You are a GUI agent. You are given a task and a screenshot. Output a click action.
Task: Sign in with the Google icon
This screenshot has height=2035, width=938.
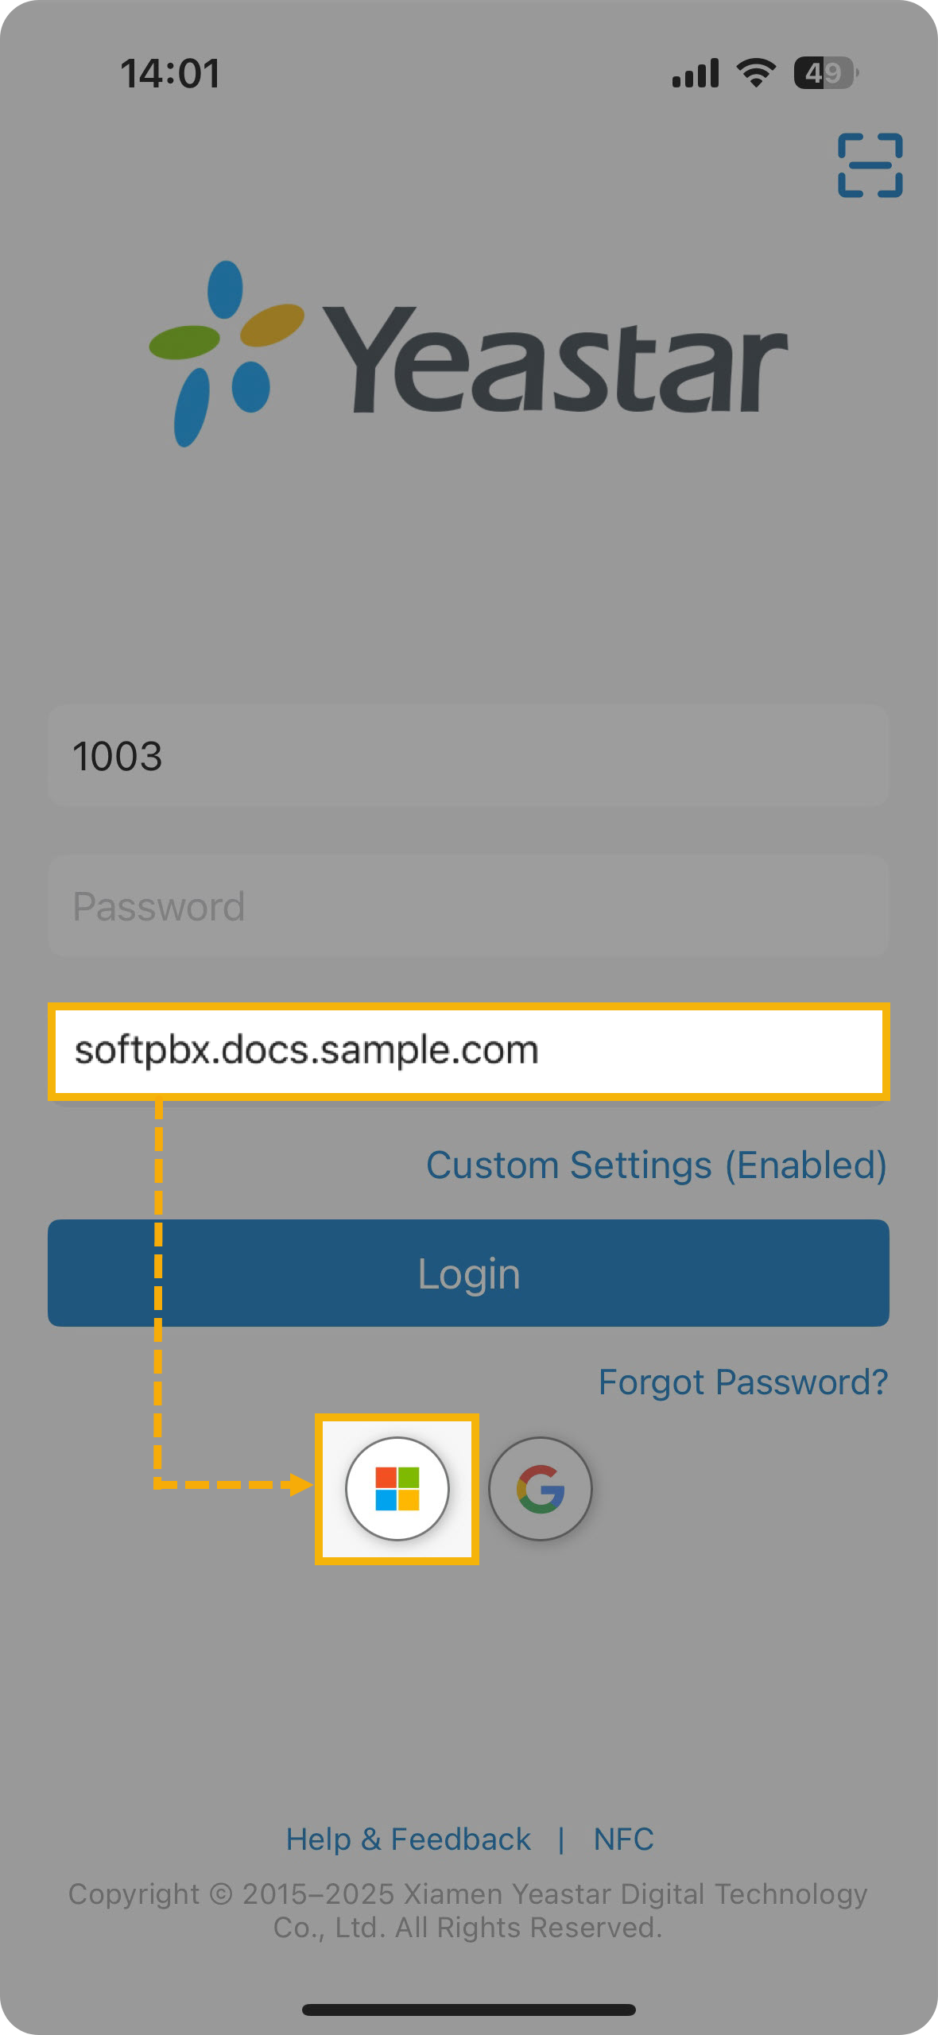(x=540, y=1488)
